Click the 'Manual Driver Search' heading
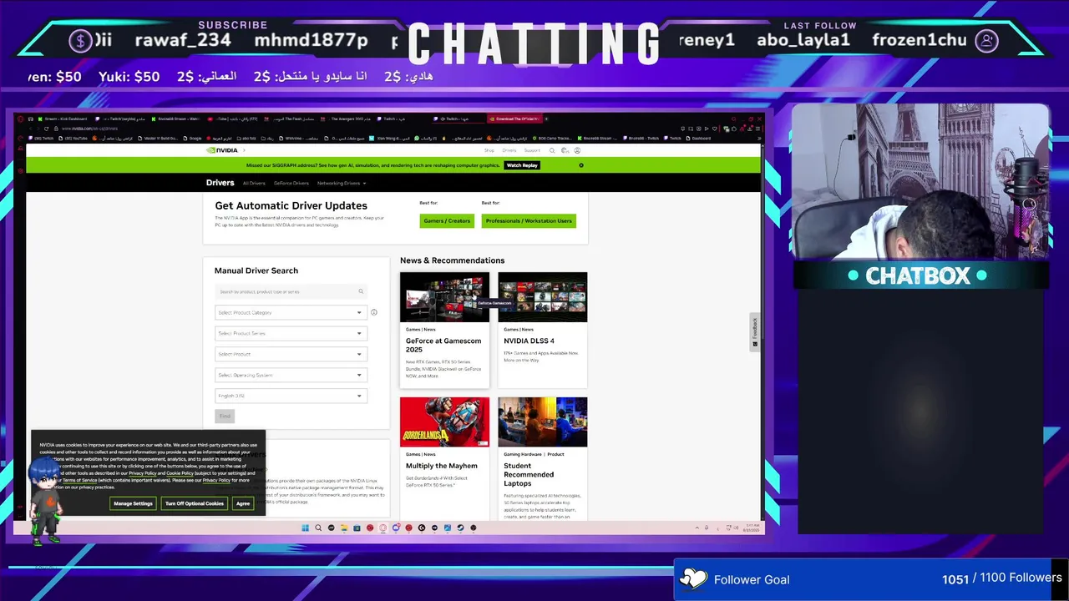The image size is (1069, 601). pos(256,270)
